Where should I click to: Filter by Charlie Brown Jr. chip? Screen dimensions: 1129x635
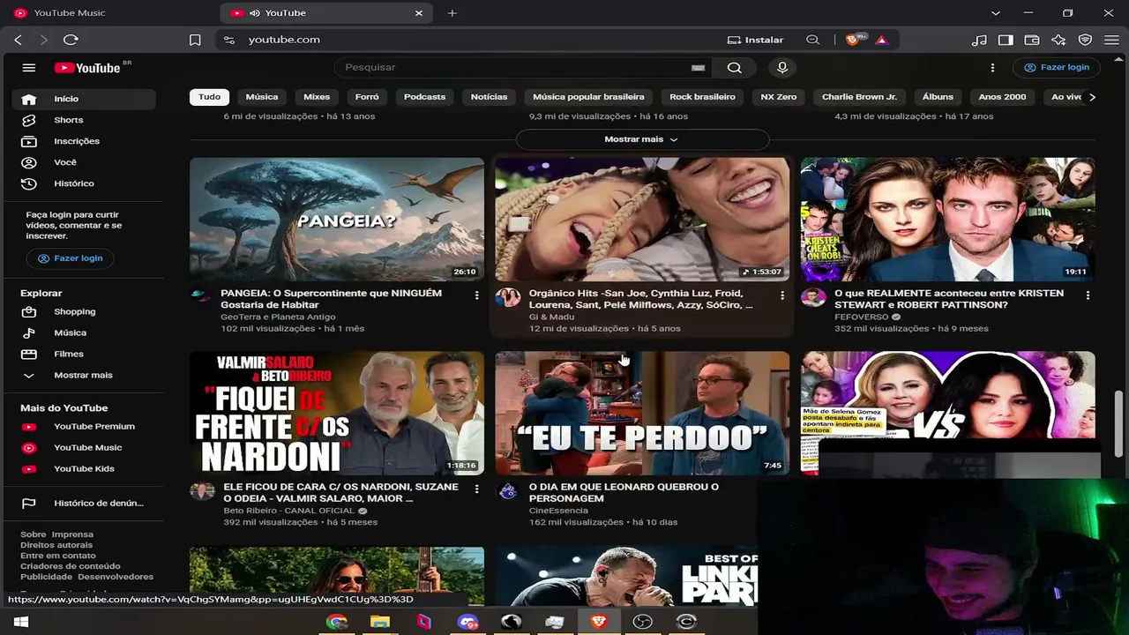click(859, 97)
